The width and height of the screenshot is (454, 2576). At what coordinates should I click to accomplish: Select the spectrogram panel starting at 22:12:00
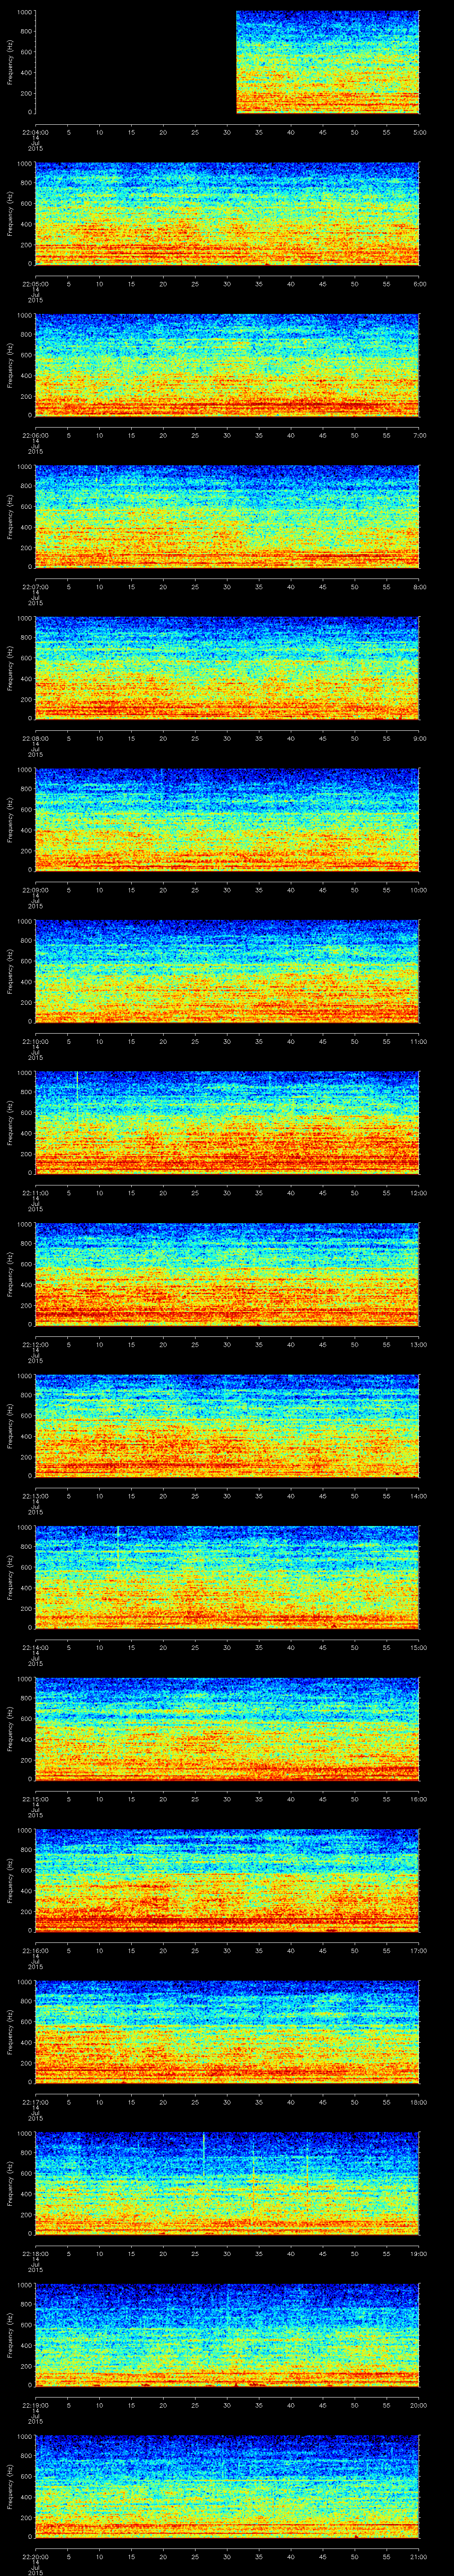pyautogui.click(x=227, y=1274)
